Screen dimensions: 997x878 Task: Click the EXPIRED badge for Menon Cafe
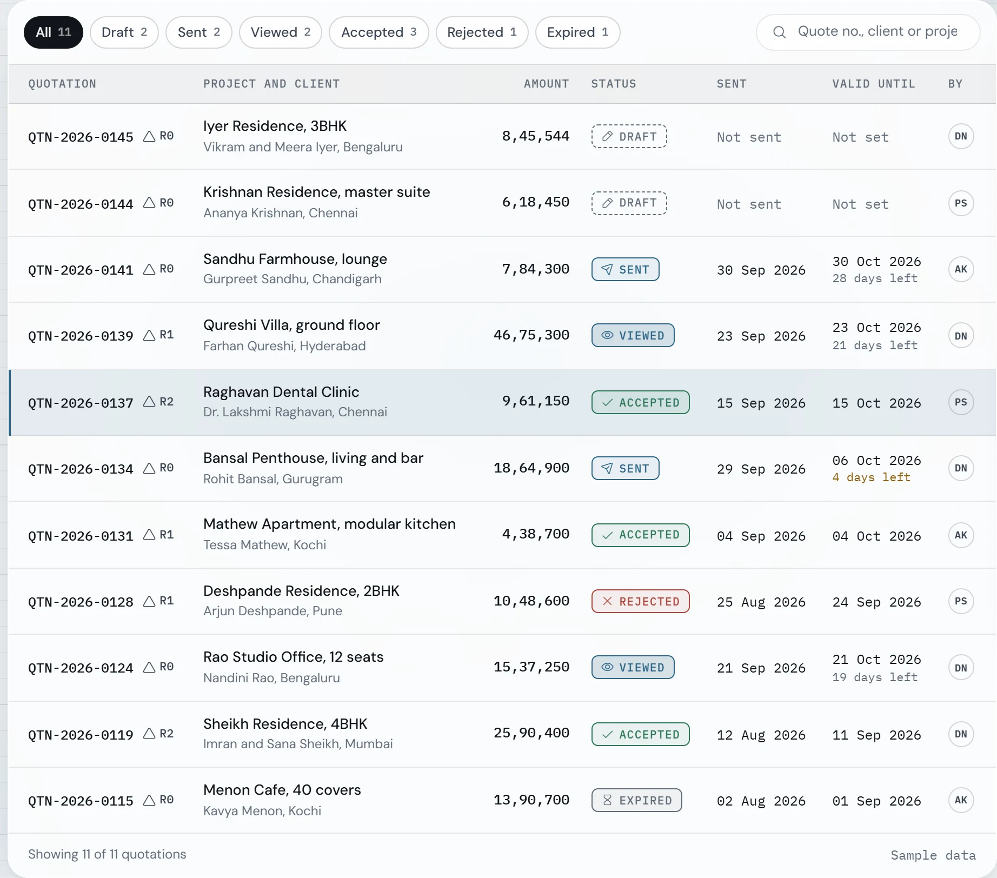637,800
